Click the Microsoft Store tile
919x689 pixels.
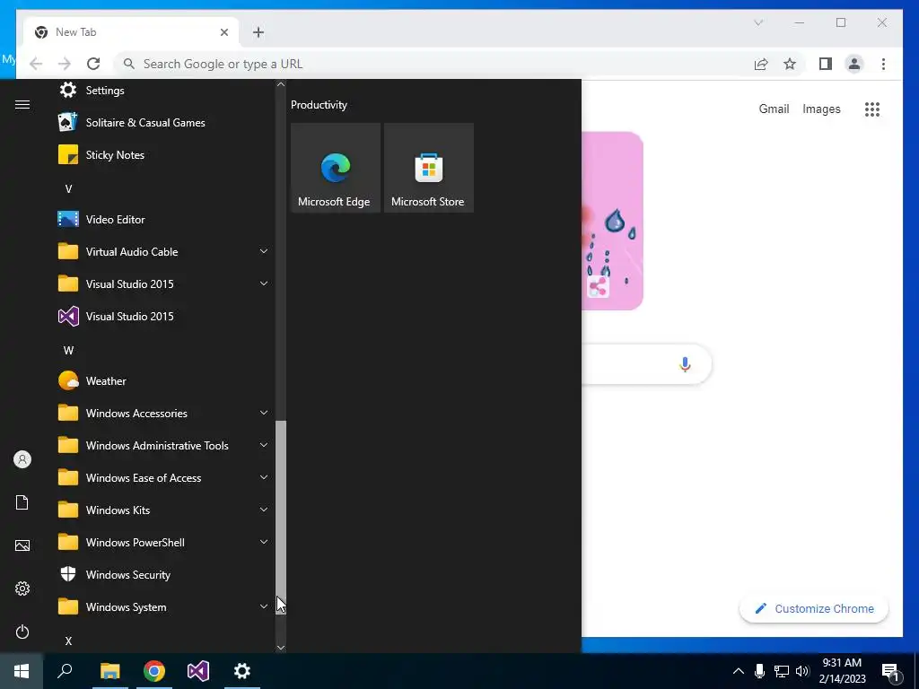click(x=428, y=168)
